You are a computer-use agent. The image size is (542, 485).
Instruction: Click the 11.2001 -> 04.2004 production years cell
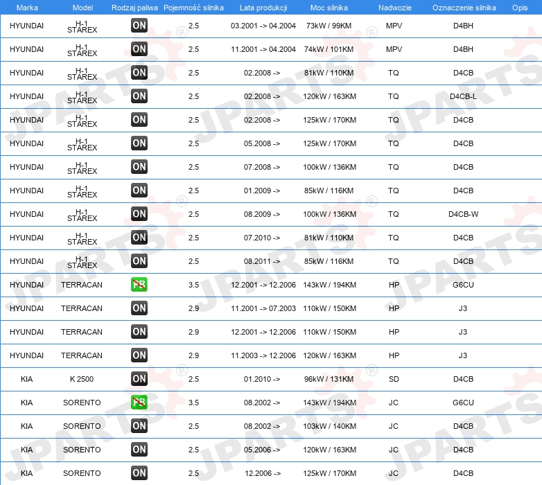coord(263,49)
